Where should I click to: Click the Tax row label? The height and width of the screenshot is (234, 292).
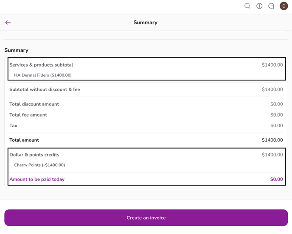13,125
